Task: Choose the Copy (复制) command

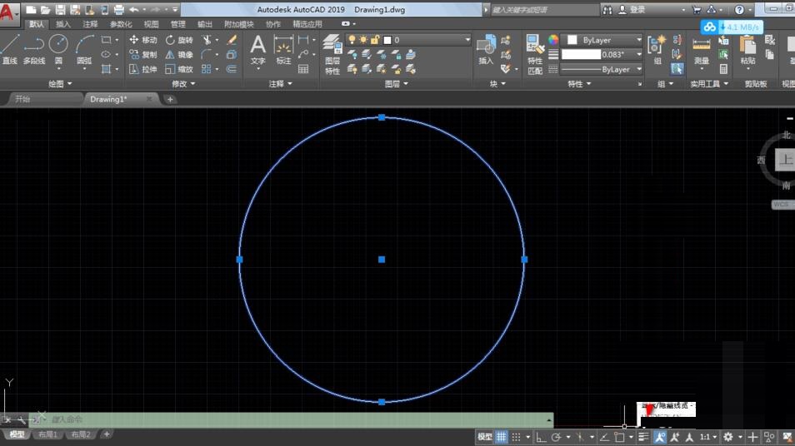Action: point(143,54)
